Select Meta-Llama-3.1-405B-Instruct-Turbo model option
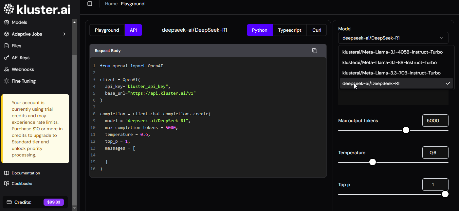Viewport: 459px width, 211px height. tap(396, 52)
